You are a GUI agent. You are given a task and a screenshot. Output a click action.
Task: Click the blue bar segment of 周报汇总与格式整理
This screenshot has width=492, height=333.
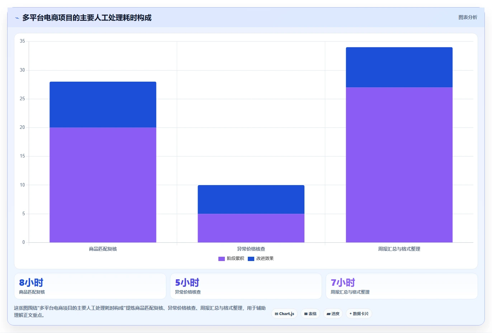(399, 67)
